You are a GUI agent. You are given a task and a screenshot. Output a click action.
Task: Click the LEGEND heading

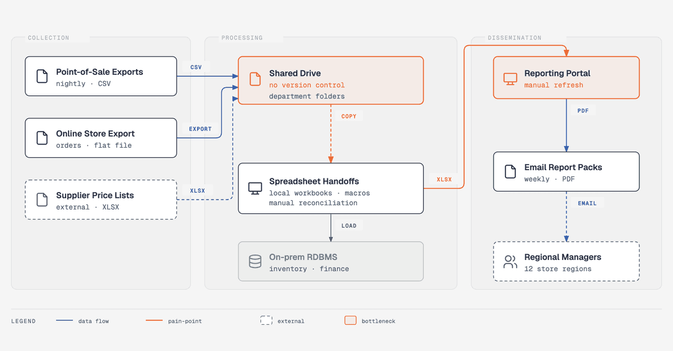pyautogui.click(x=24, y=321)
